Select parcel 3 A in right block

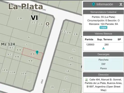point(69,33)
